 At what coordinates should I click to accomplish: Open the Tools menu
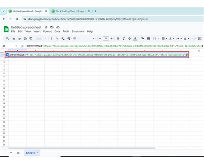66,31
